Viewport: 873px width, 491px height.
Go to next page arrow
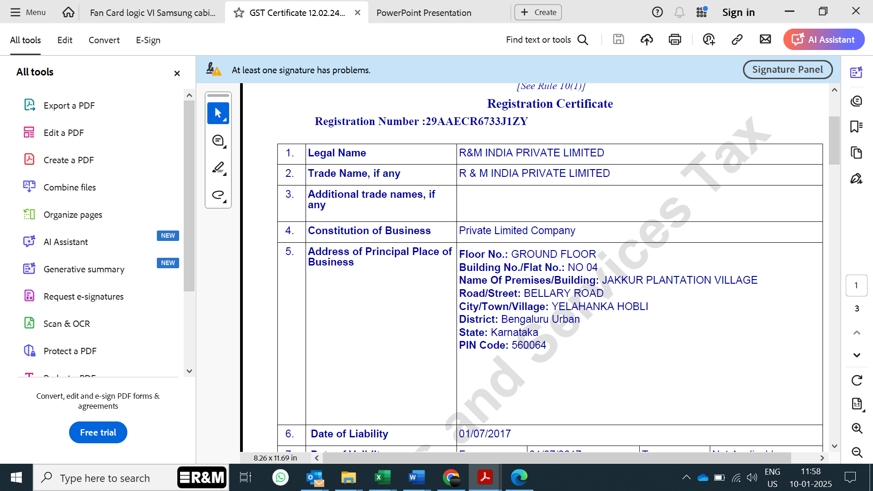(857, 355)
